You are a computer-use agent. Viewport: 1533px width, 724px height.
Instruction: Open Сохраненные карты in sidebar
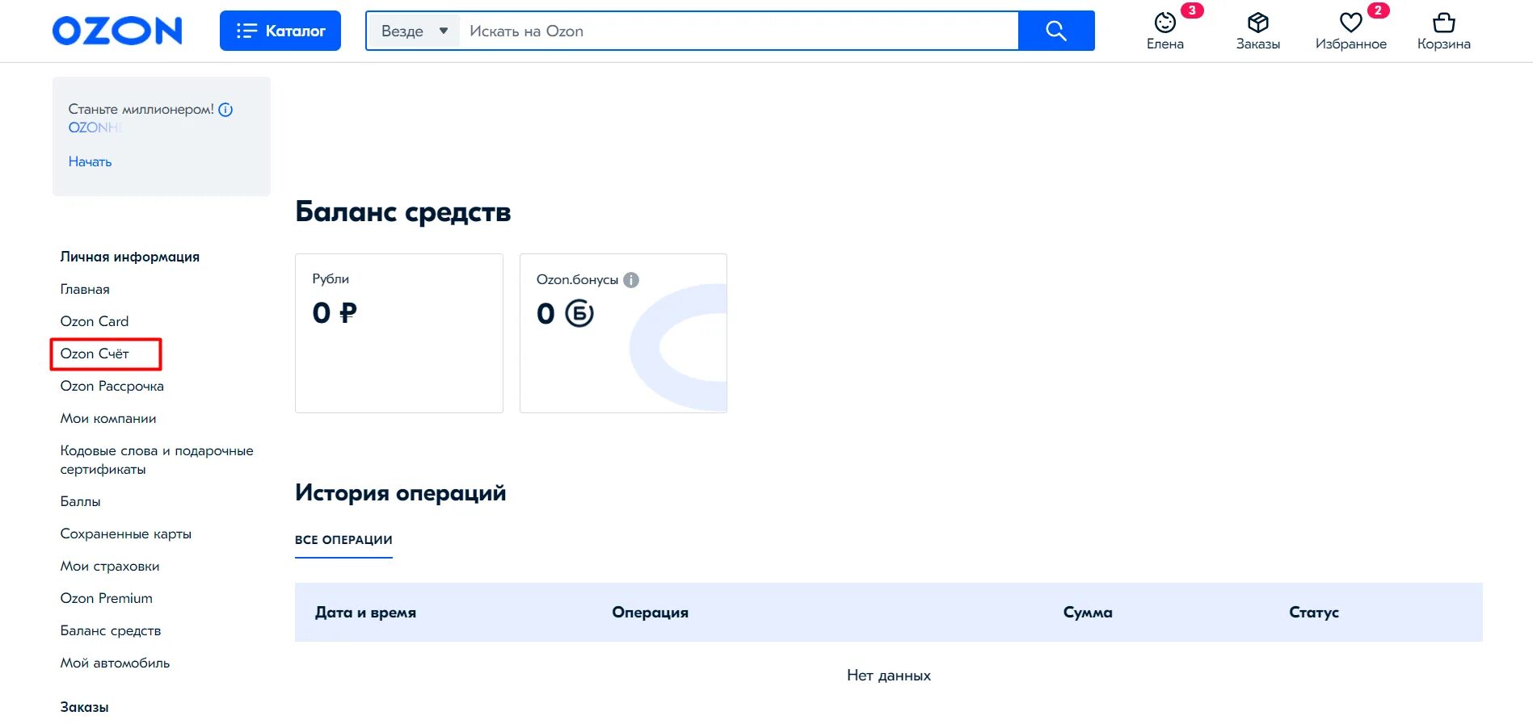tap(126, 534)
